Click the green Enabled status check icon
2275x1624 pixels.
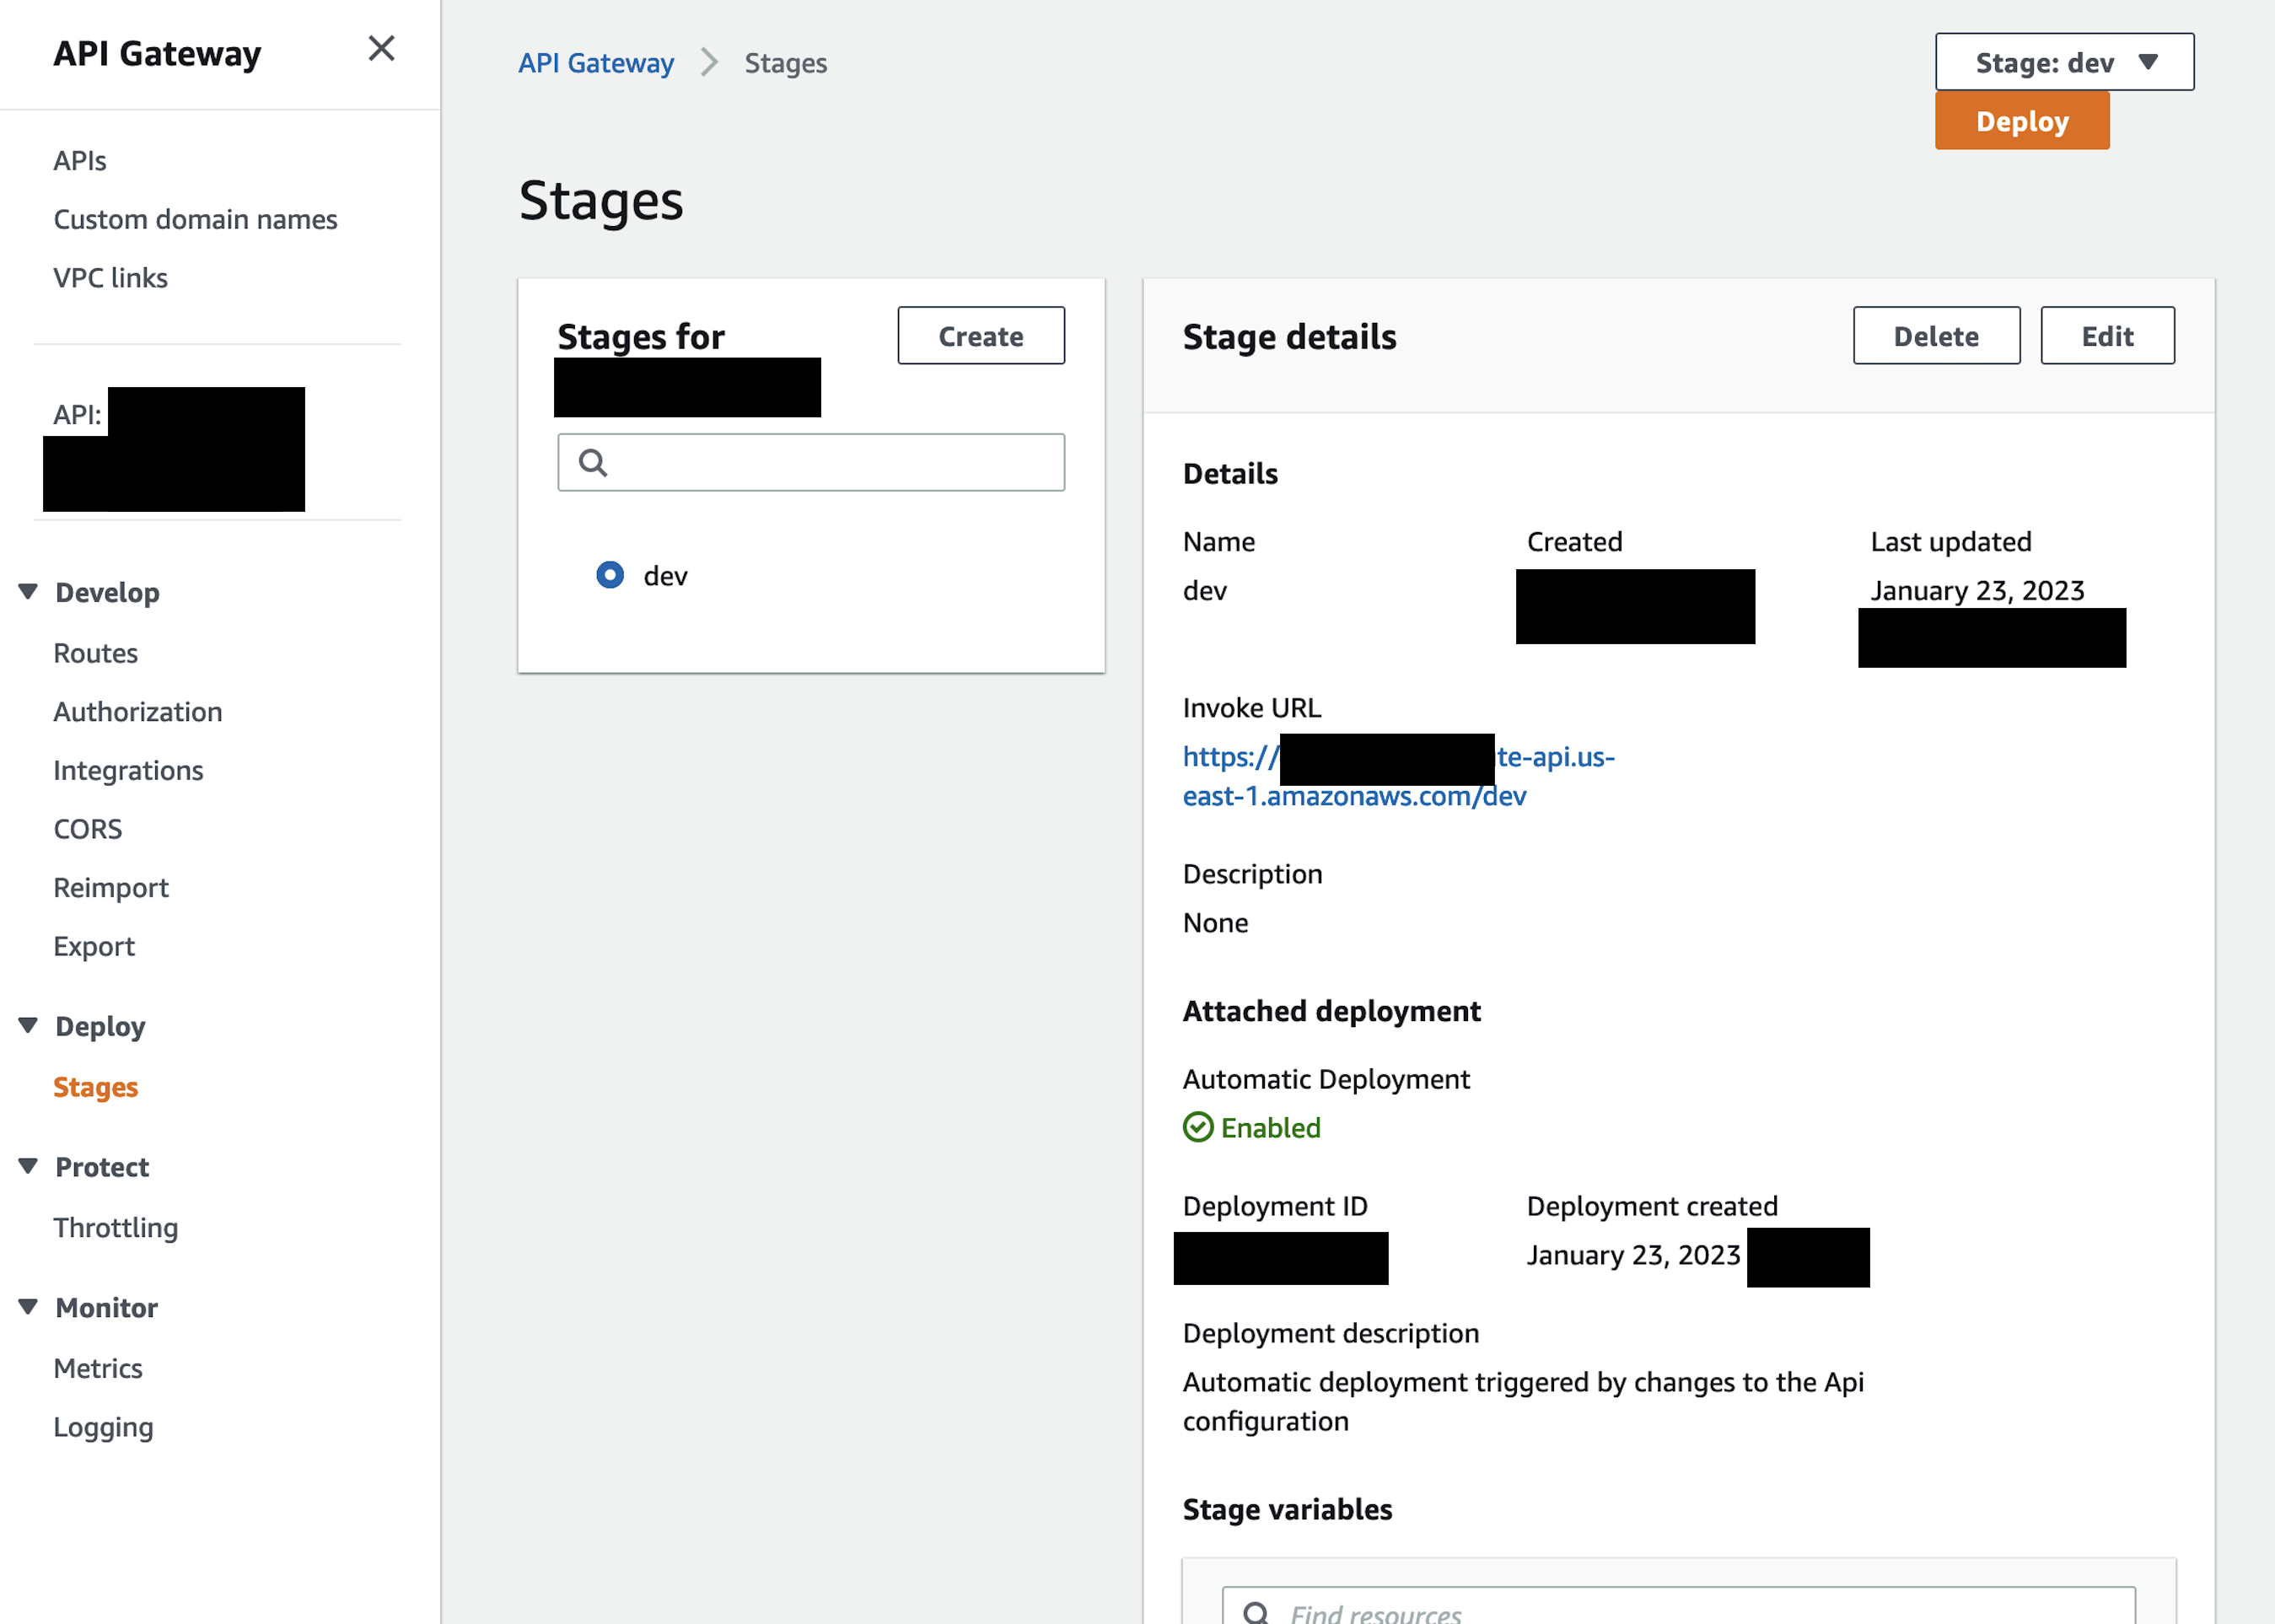1198,1127
